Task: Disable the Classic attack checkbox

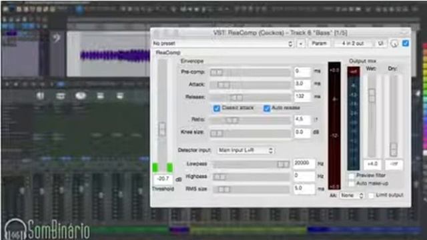Action: [x=216, y=108]
